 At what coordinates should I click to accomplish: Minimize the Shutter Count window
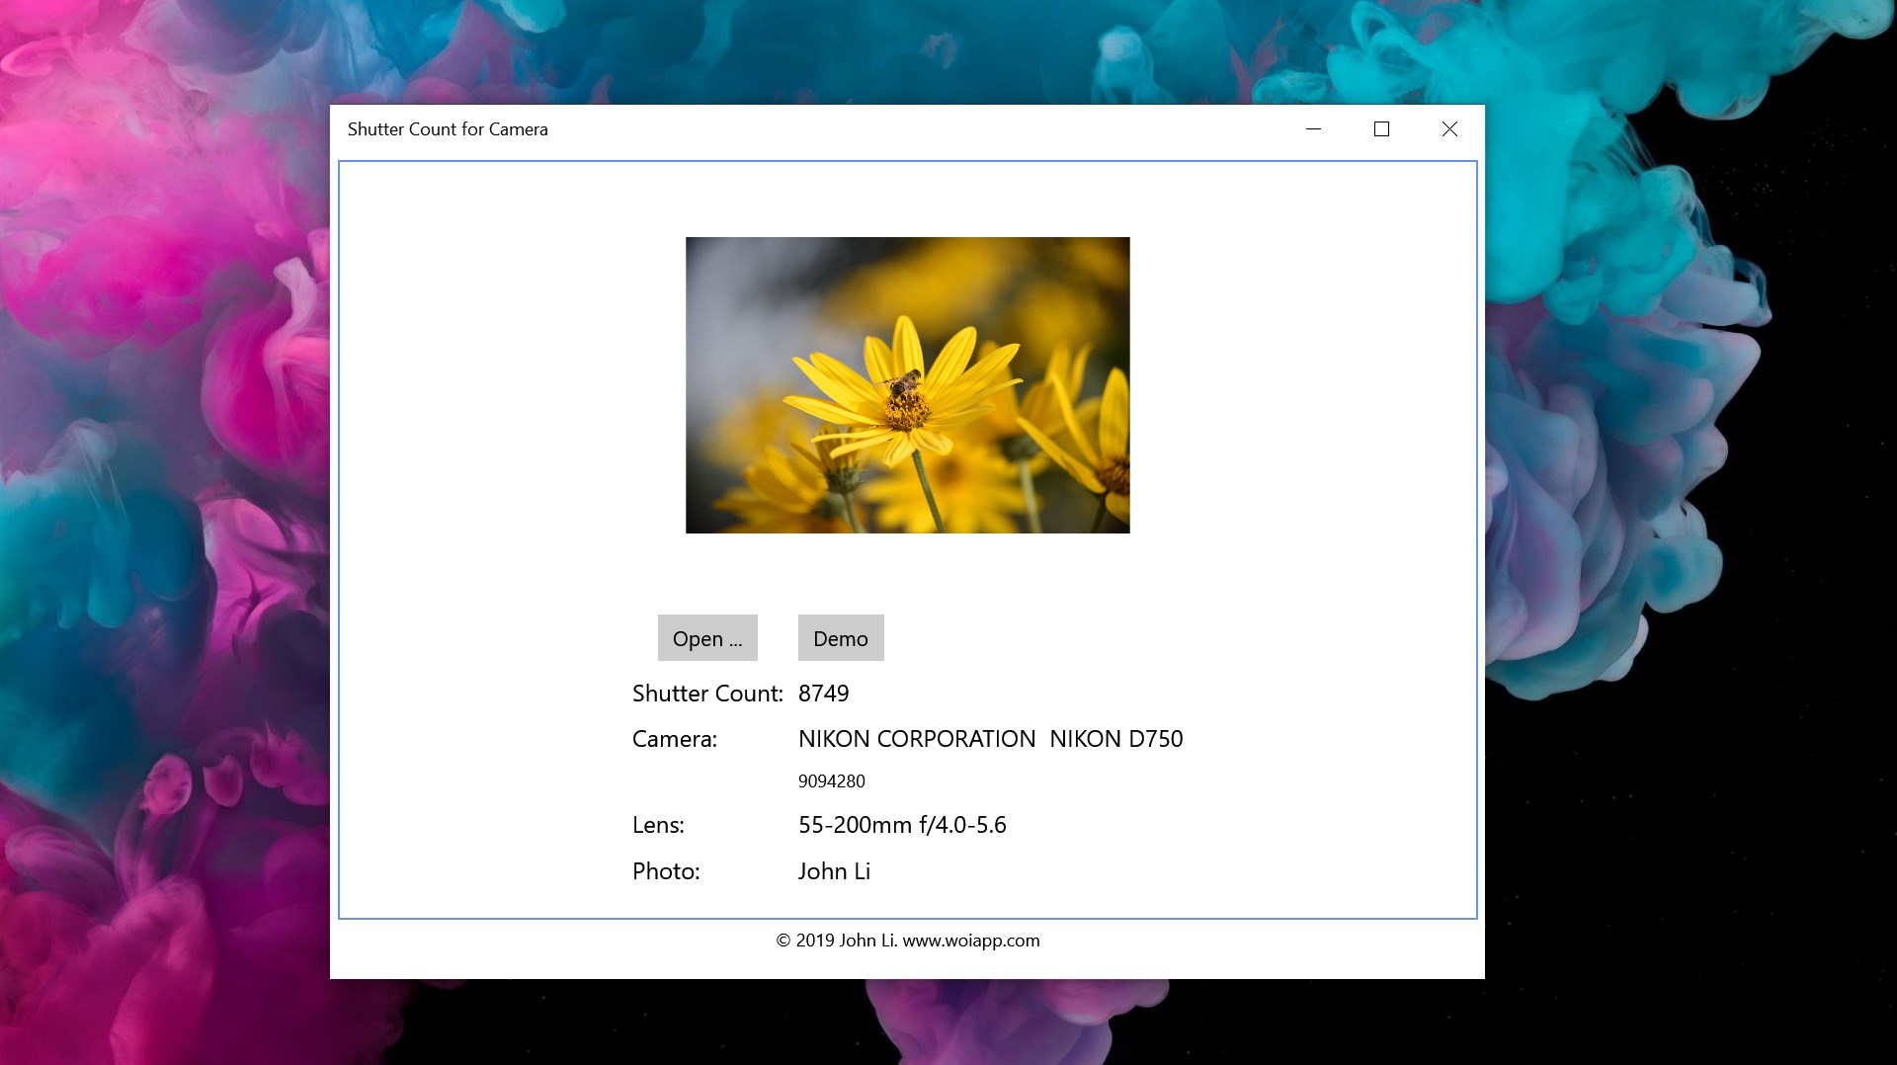point(1314,128)
